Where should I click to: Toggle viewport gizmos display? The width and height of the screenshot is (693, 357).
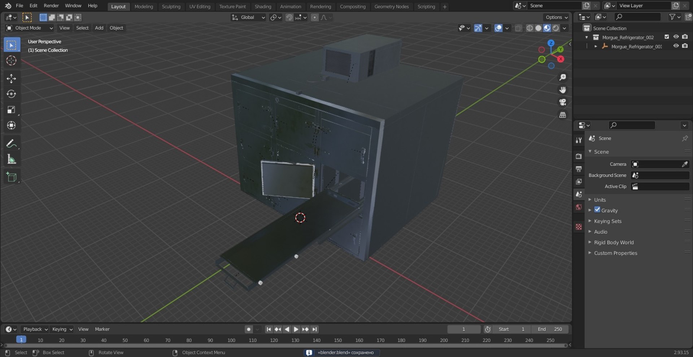tap(478, 28)
